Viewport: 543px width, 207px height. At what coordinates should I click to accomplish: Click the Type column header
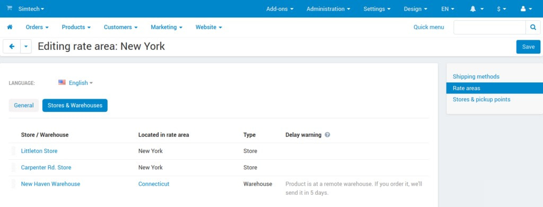coord(249,135)
